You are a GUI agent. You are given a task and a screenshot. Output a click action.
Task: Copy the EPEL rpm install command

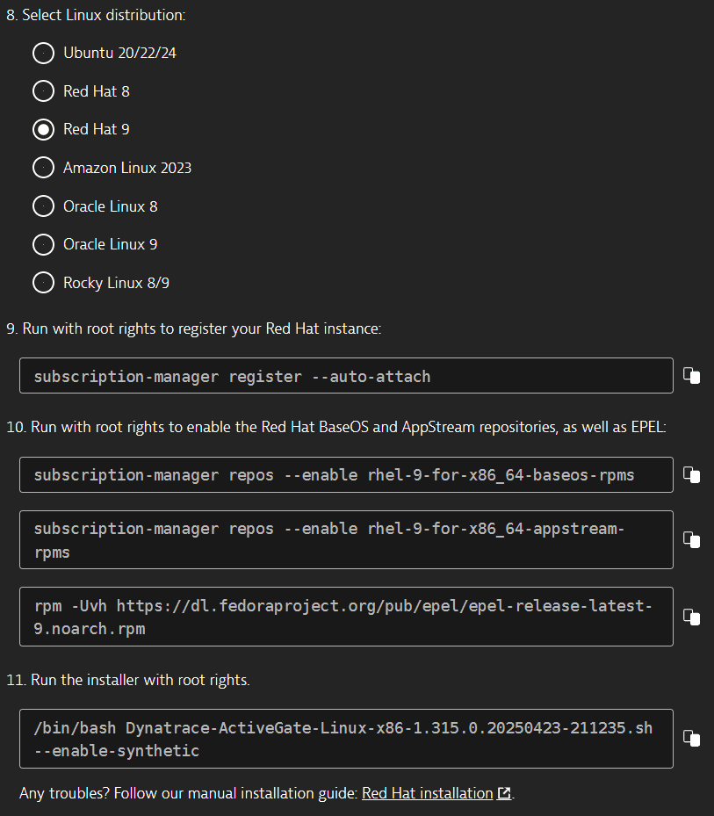(x=692, y=617)
